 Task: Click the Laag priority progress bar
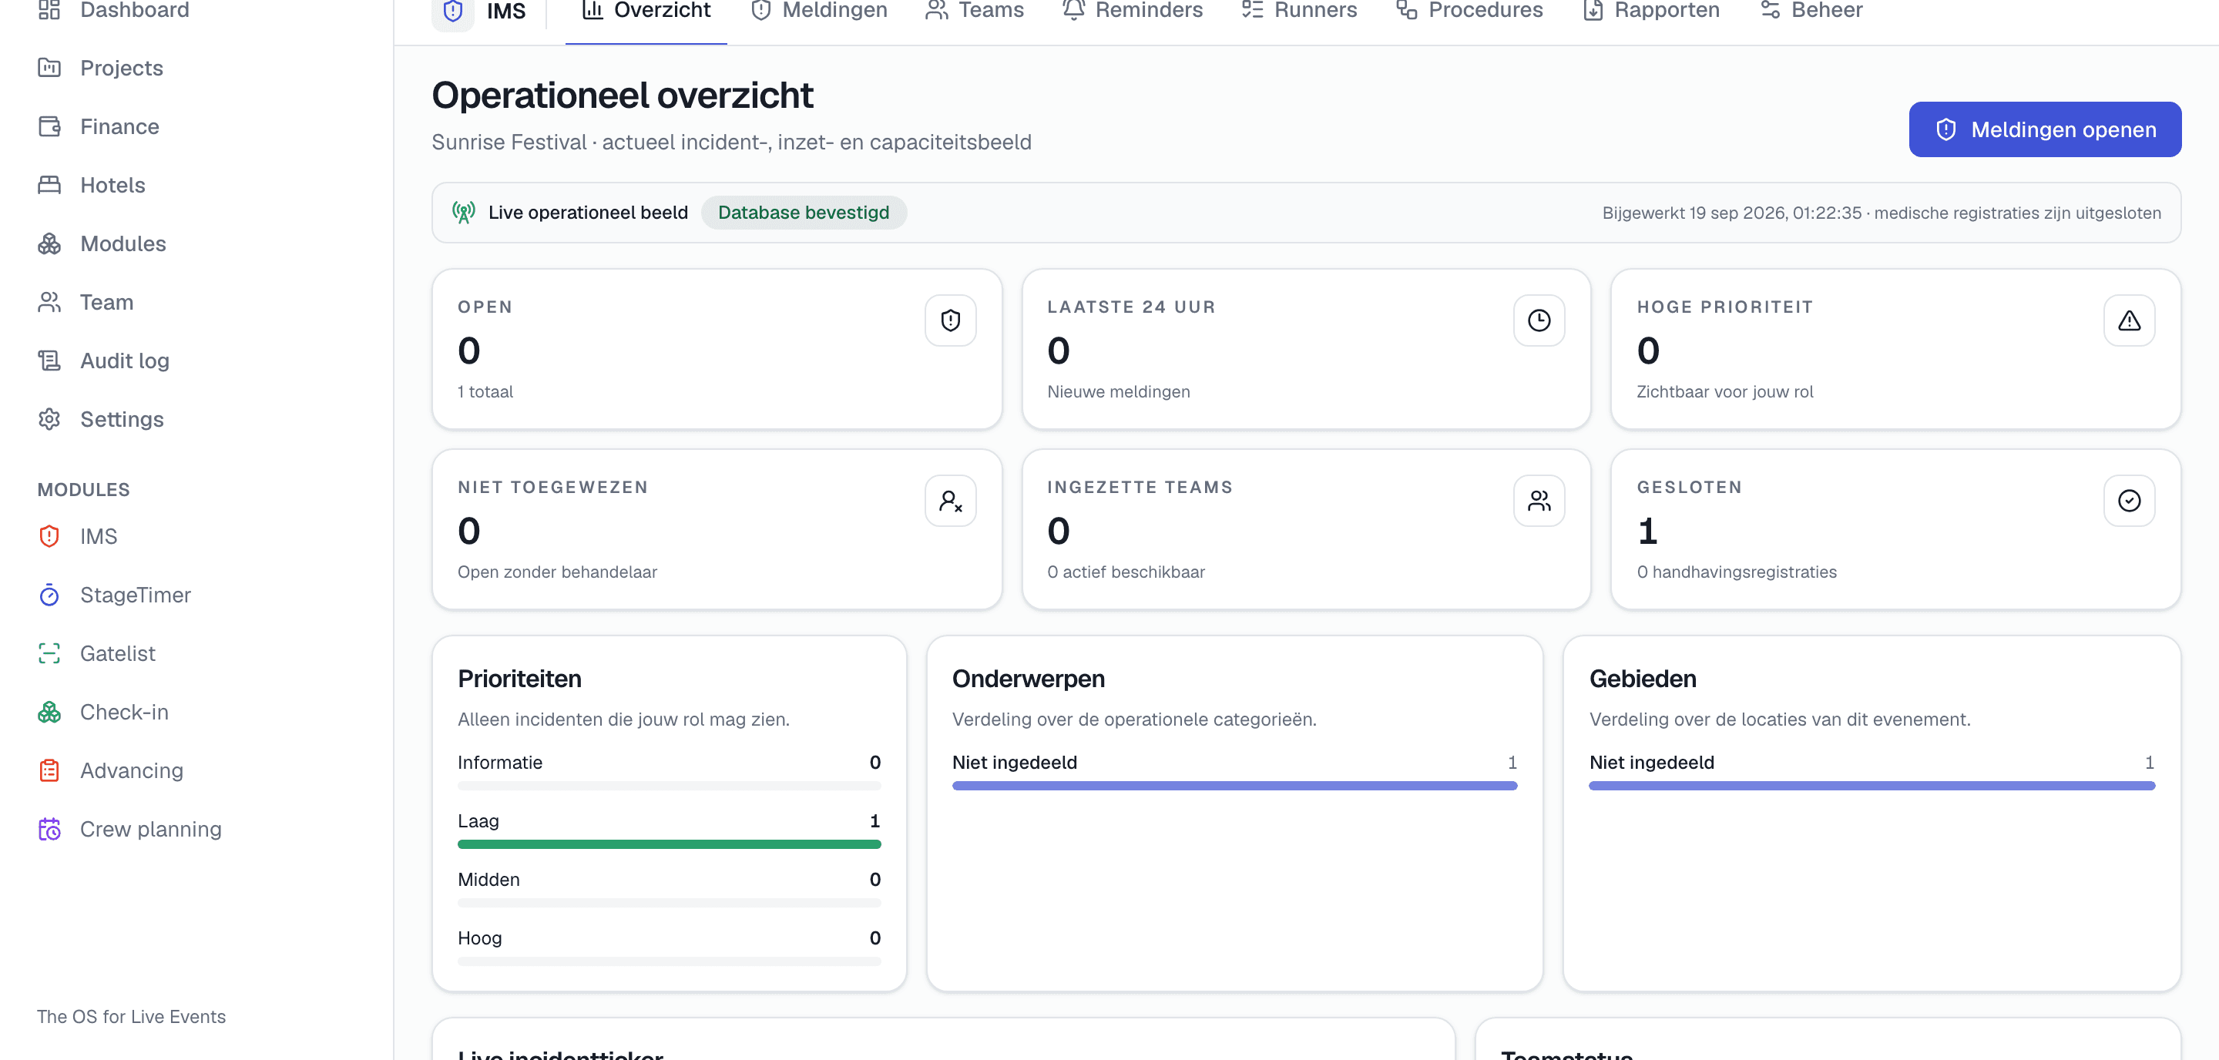[670, 844]
